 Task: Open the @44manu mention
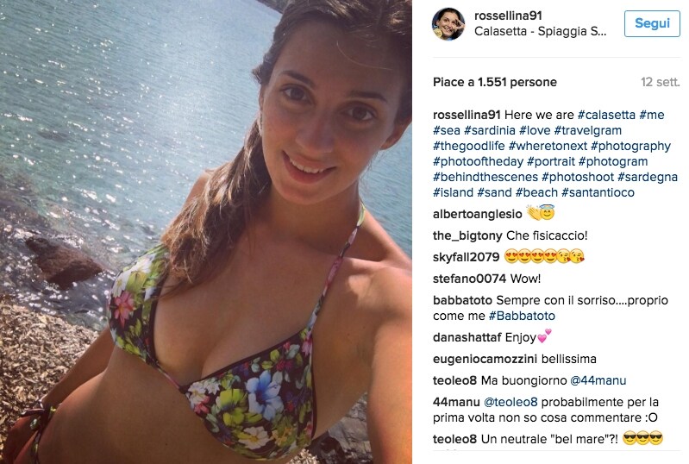click(598, 380)
